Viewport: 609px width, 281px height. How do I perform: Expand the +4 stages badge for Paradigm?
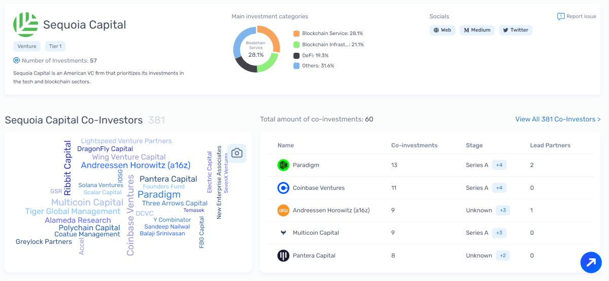(499, 165)
